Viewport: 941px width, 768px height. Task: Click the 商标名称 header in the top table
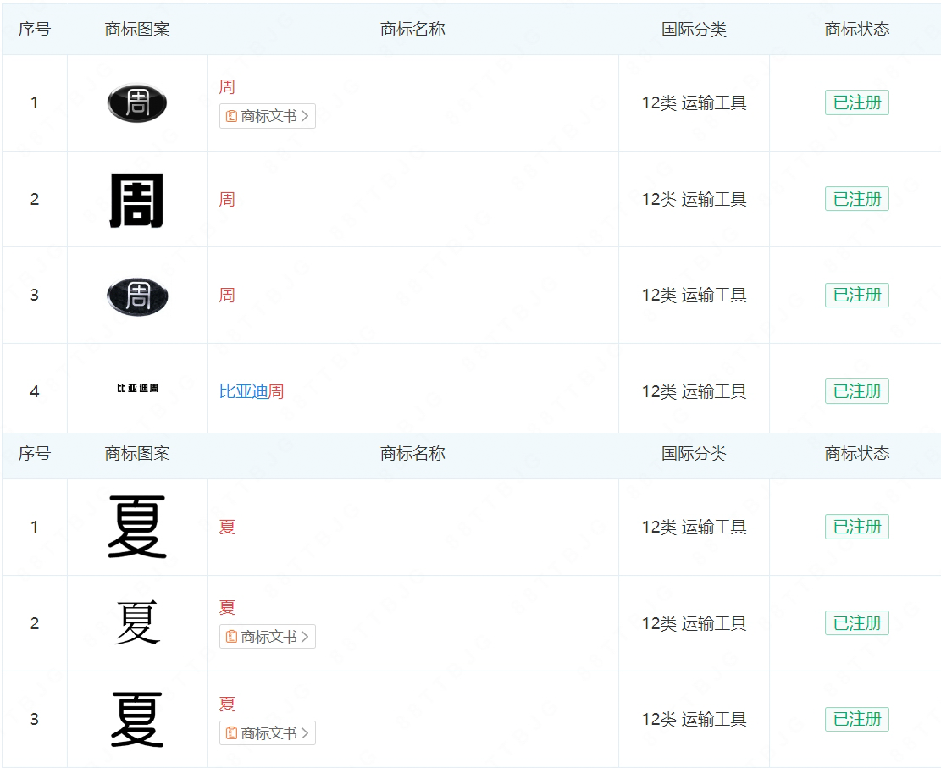(412, 29)
